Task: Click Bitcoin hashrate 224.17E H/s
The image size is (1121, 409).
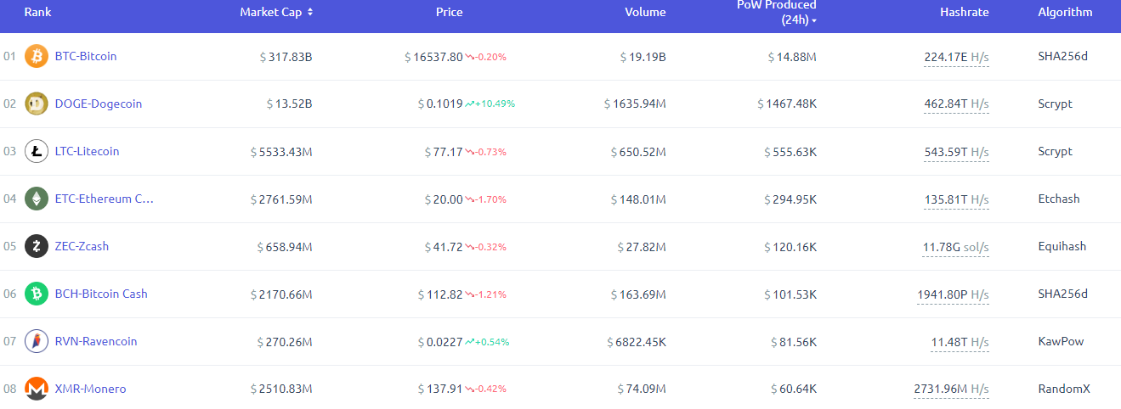Action: pos(956,58)
